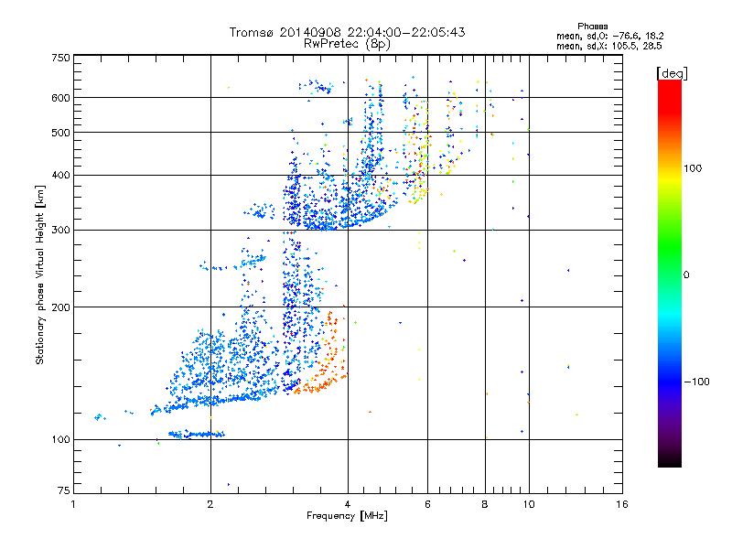The height and width of the screenshot is (549, 732).
Task: Click the x-axis tick label '1'
Action: click(x=73, y=504)
